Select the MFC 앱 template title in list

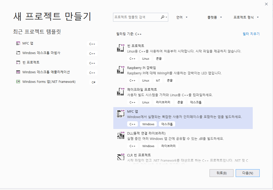point(133,111)
